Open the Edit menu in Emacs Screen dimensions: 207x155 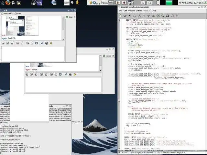click(x=125, y=11)
